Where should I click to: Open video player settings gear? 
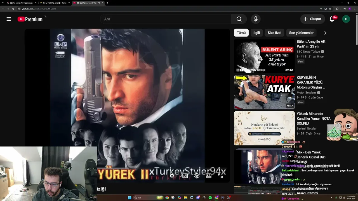click(x=197, y=176)
